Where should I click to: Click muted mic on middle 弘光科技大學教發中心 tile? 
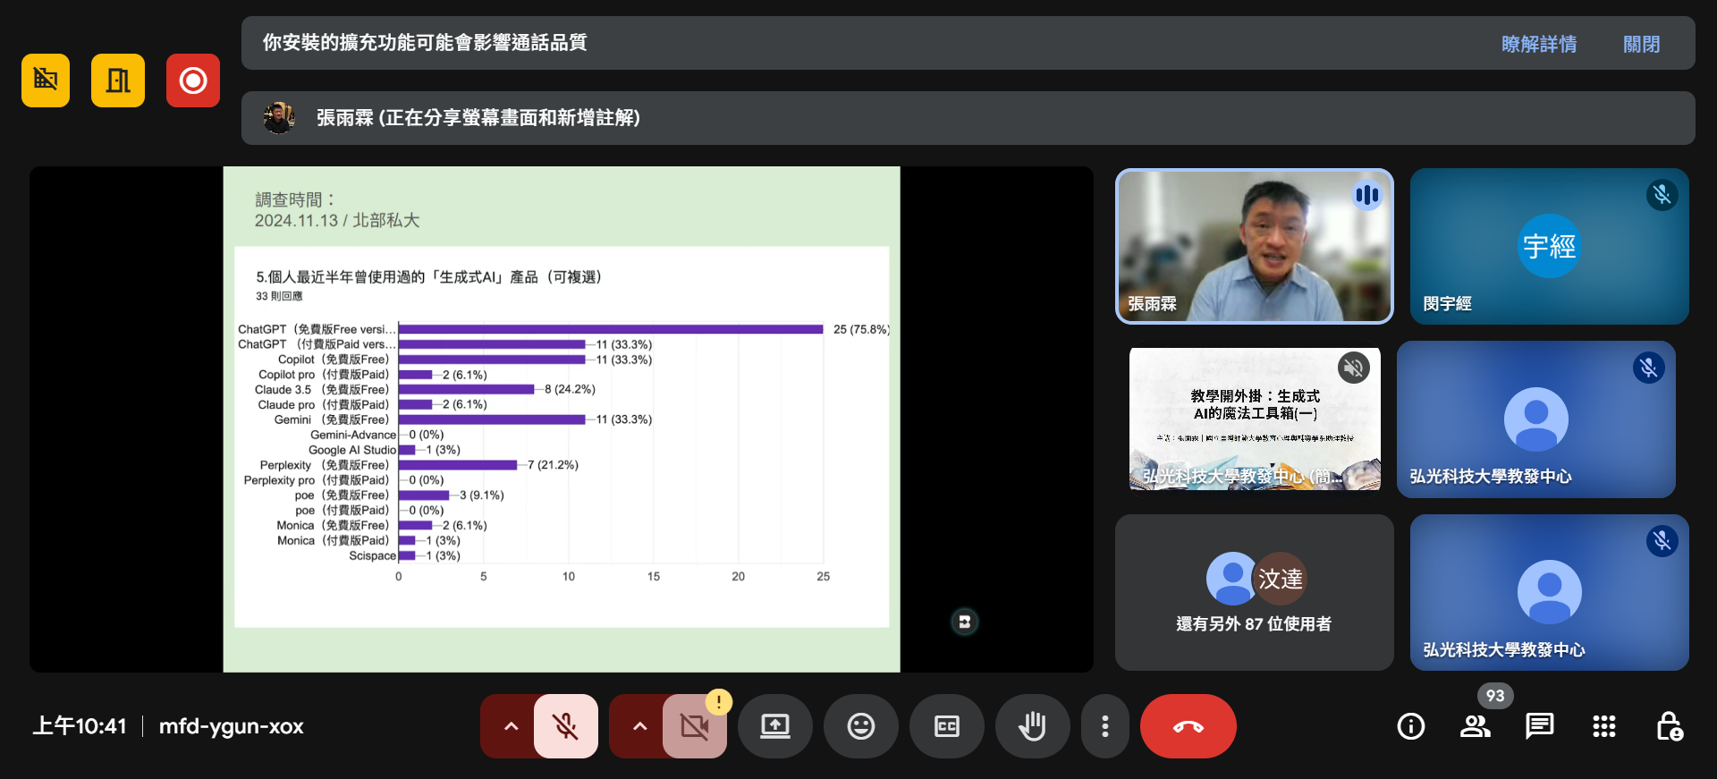point(1648,368)
